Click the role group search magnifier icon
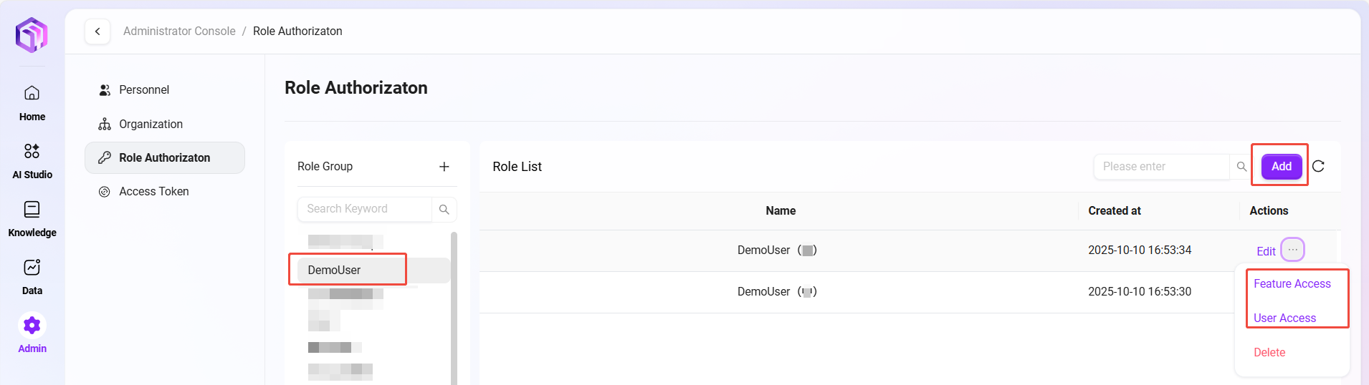This screenshot has height=385, width=1369. tap(444, 209)
